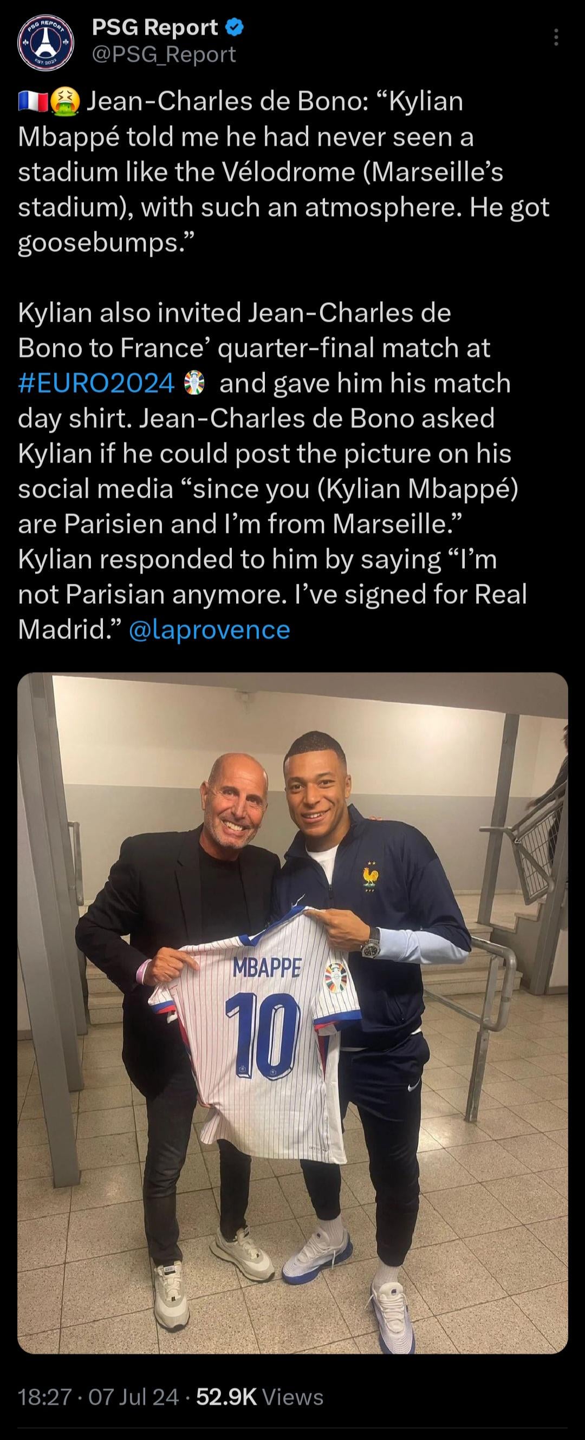
Task: Open the @PSG_Report handle link
Action: click(163, 55)
